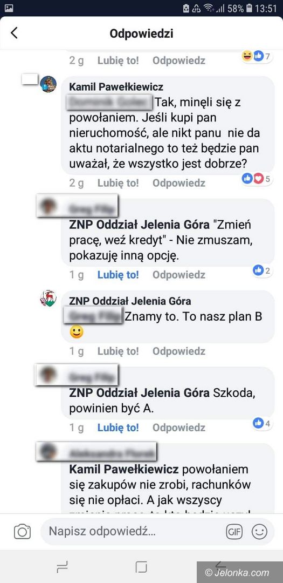This screenshot has height=583, width=283.
Task: Reply to Kamil Pawełkiewicz's comment using 'Odpowiedz'
Action: coord(179,183)
